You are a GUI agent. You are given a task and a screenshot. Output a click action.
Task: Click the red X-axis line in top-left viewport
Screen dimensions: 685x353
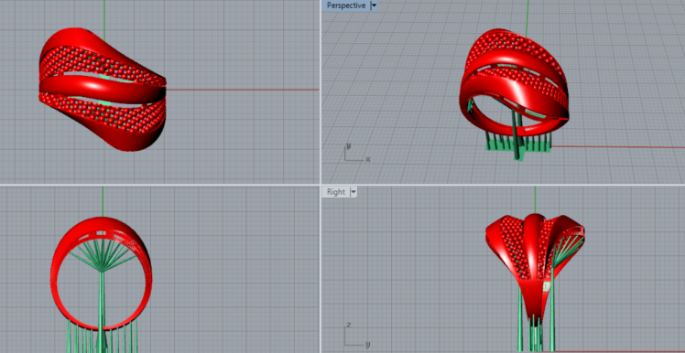[x=243, y=90]
